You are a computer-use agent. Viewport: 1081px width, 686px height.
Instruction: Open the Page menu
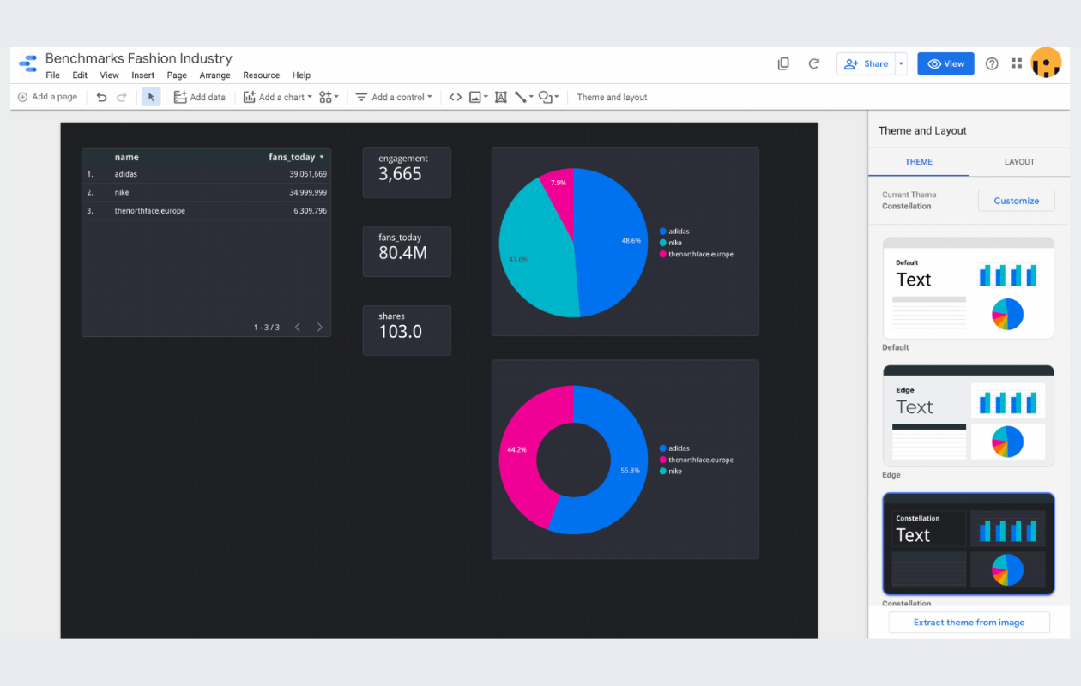coord(177,75)
